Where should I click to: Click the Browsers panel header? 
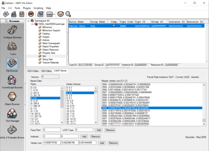[x=12, y=21]
